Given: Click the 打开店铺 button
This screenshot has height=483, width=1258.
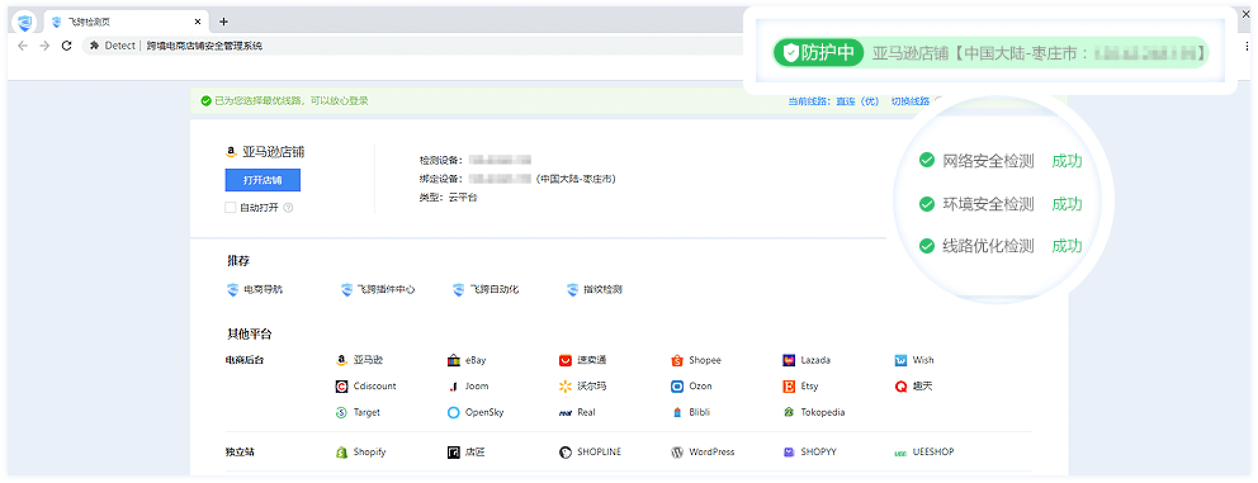Looking at the screenshot, I should click(263, 180).
